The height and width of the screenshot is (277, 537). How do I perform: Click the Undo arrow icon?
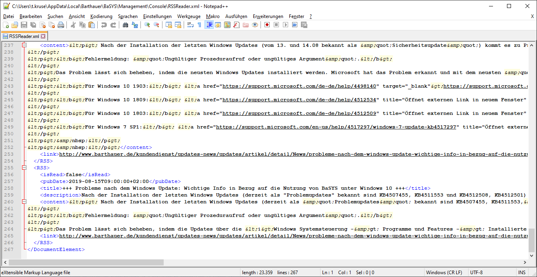click(x=104, y=25)
